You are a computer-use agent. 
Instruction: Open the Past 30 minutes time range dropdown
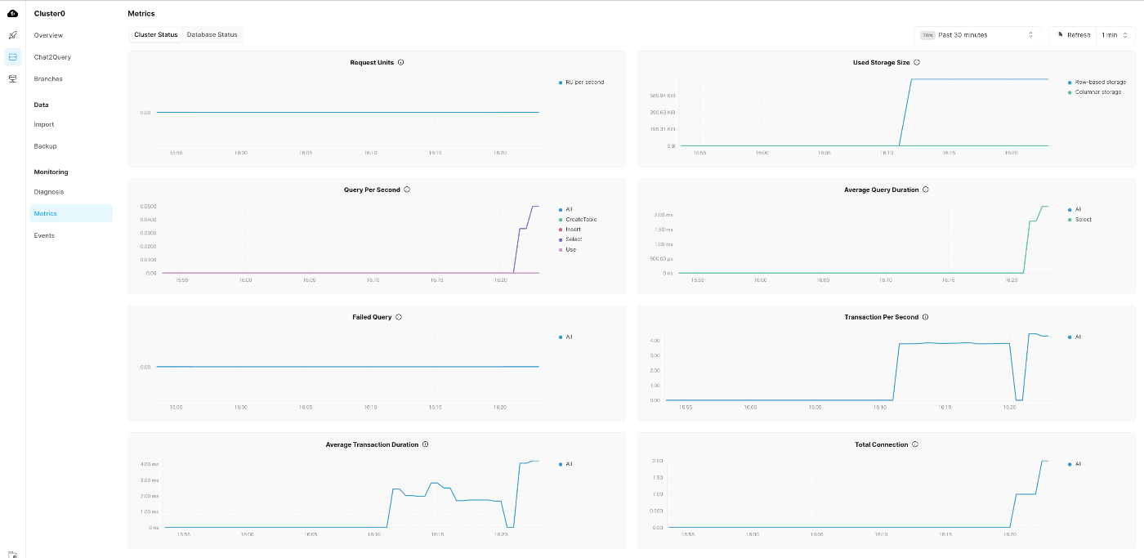pos(976,35)
